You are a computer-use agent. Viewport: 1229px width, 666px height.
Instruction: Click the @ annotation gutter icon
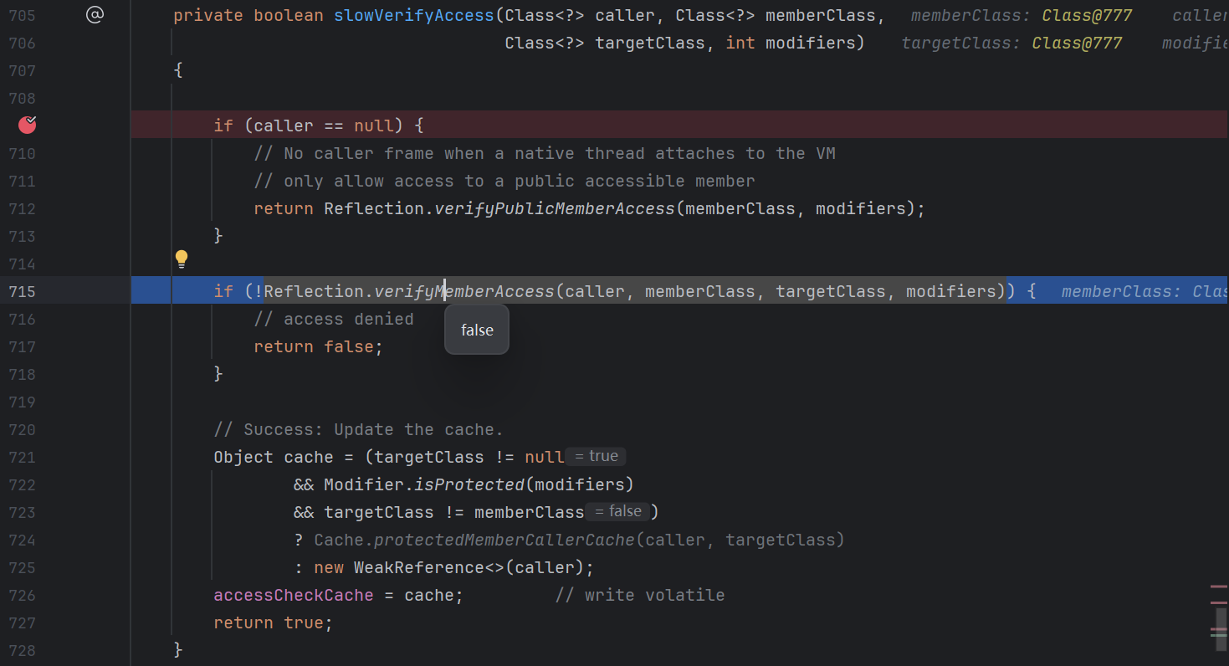click(x=95, y=14)
